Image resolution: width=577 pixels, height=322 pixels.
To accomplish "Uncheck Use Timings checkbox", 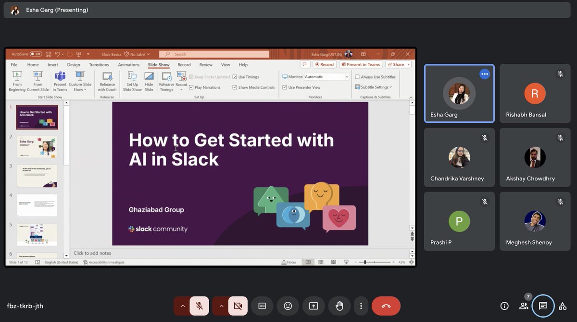I will [x=235, y=77].
